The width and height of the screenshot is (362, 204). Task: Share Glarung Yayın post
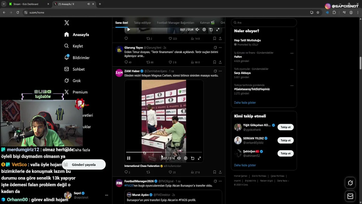click(220, 62)
